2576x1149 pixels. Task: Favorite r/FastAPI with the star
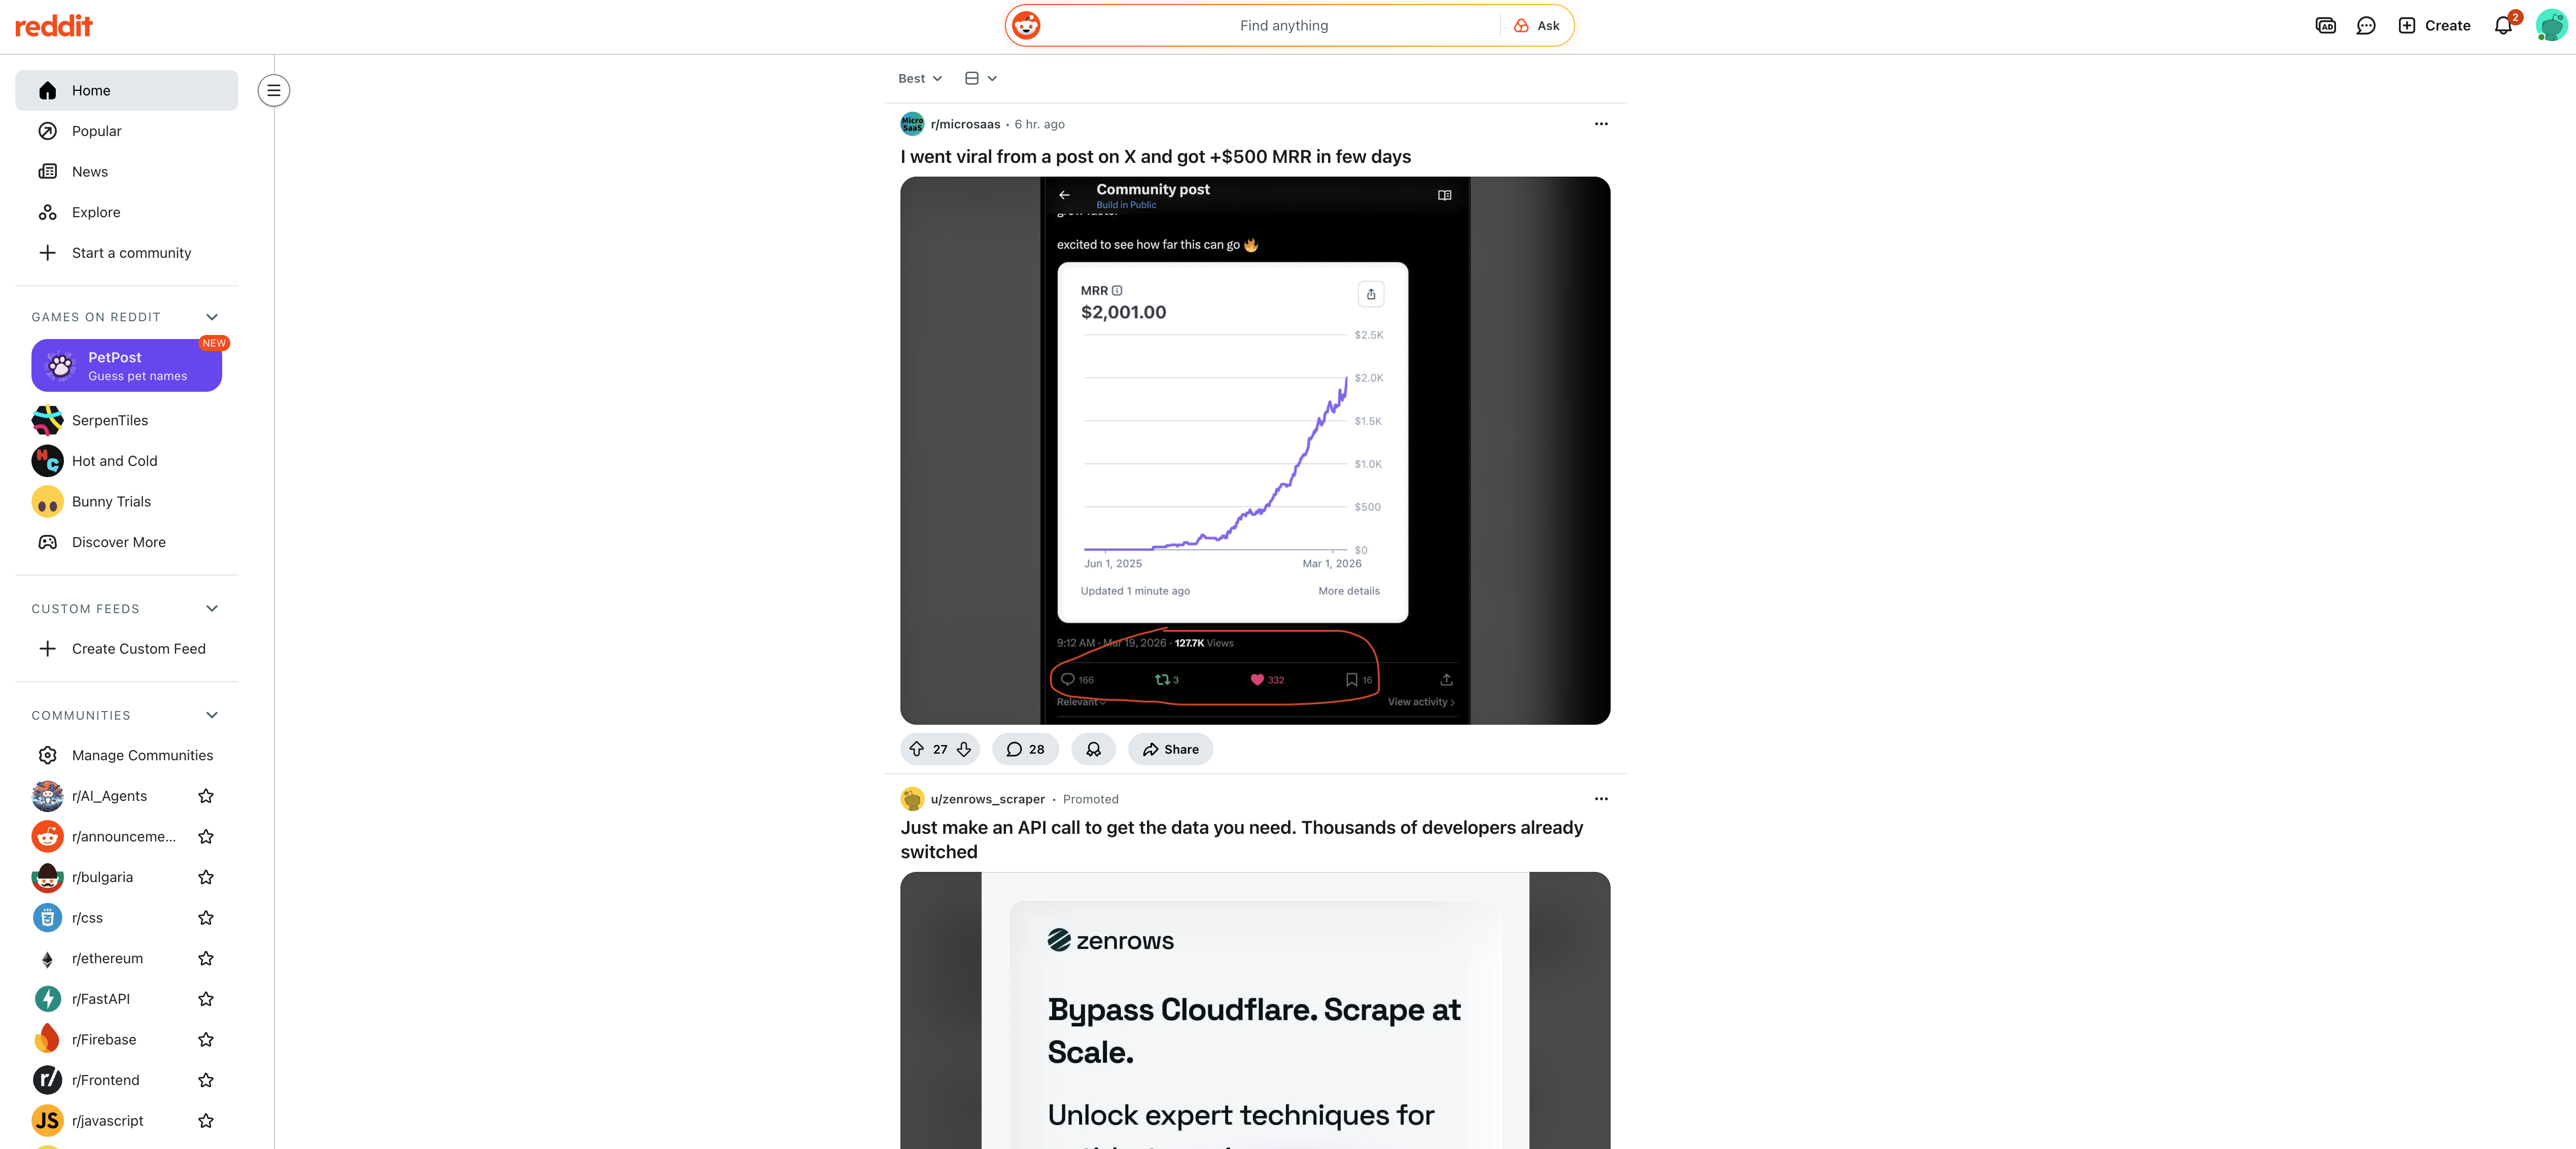pos(206,998)
